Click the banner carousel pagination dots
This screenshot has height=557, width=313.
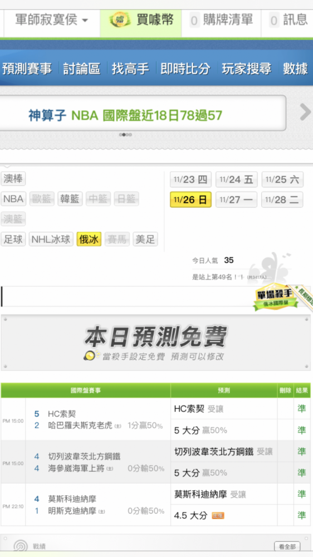pyautogui.click(x=125, y=135)
